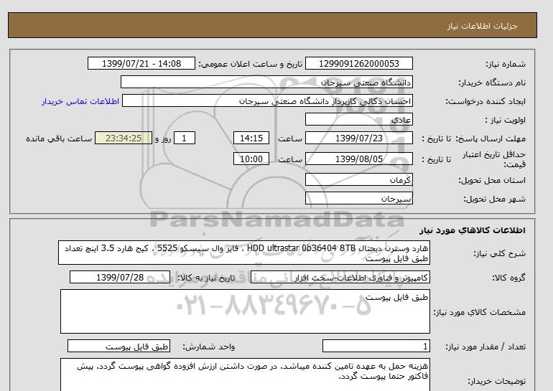This screenshot has height=391, width=553.
Task: Click the مشخصات کالای مورد نیاز label
Action: (479, 312)
